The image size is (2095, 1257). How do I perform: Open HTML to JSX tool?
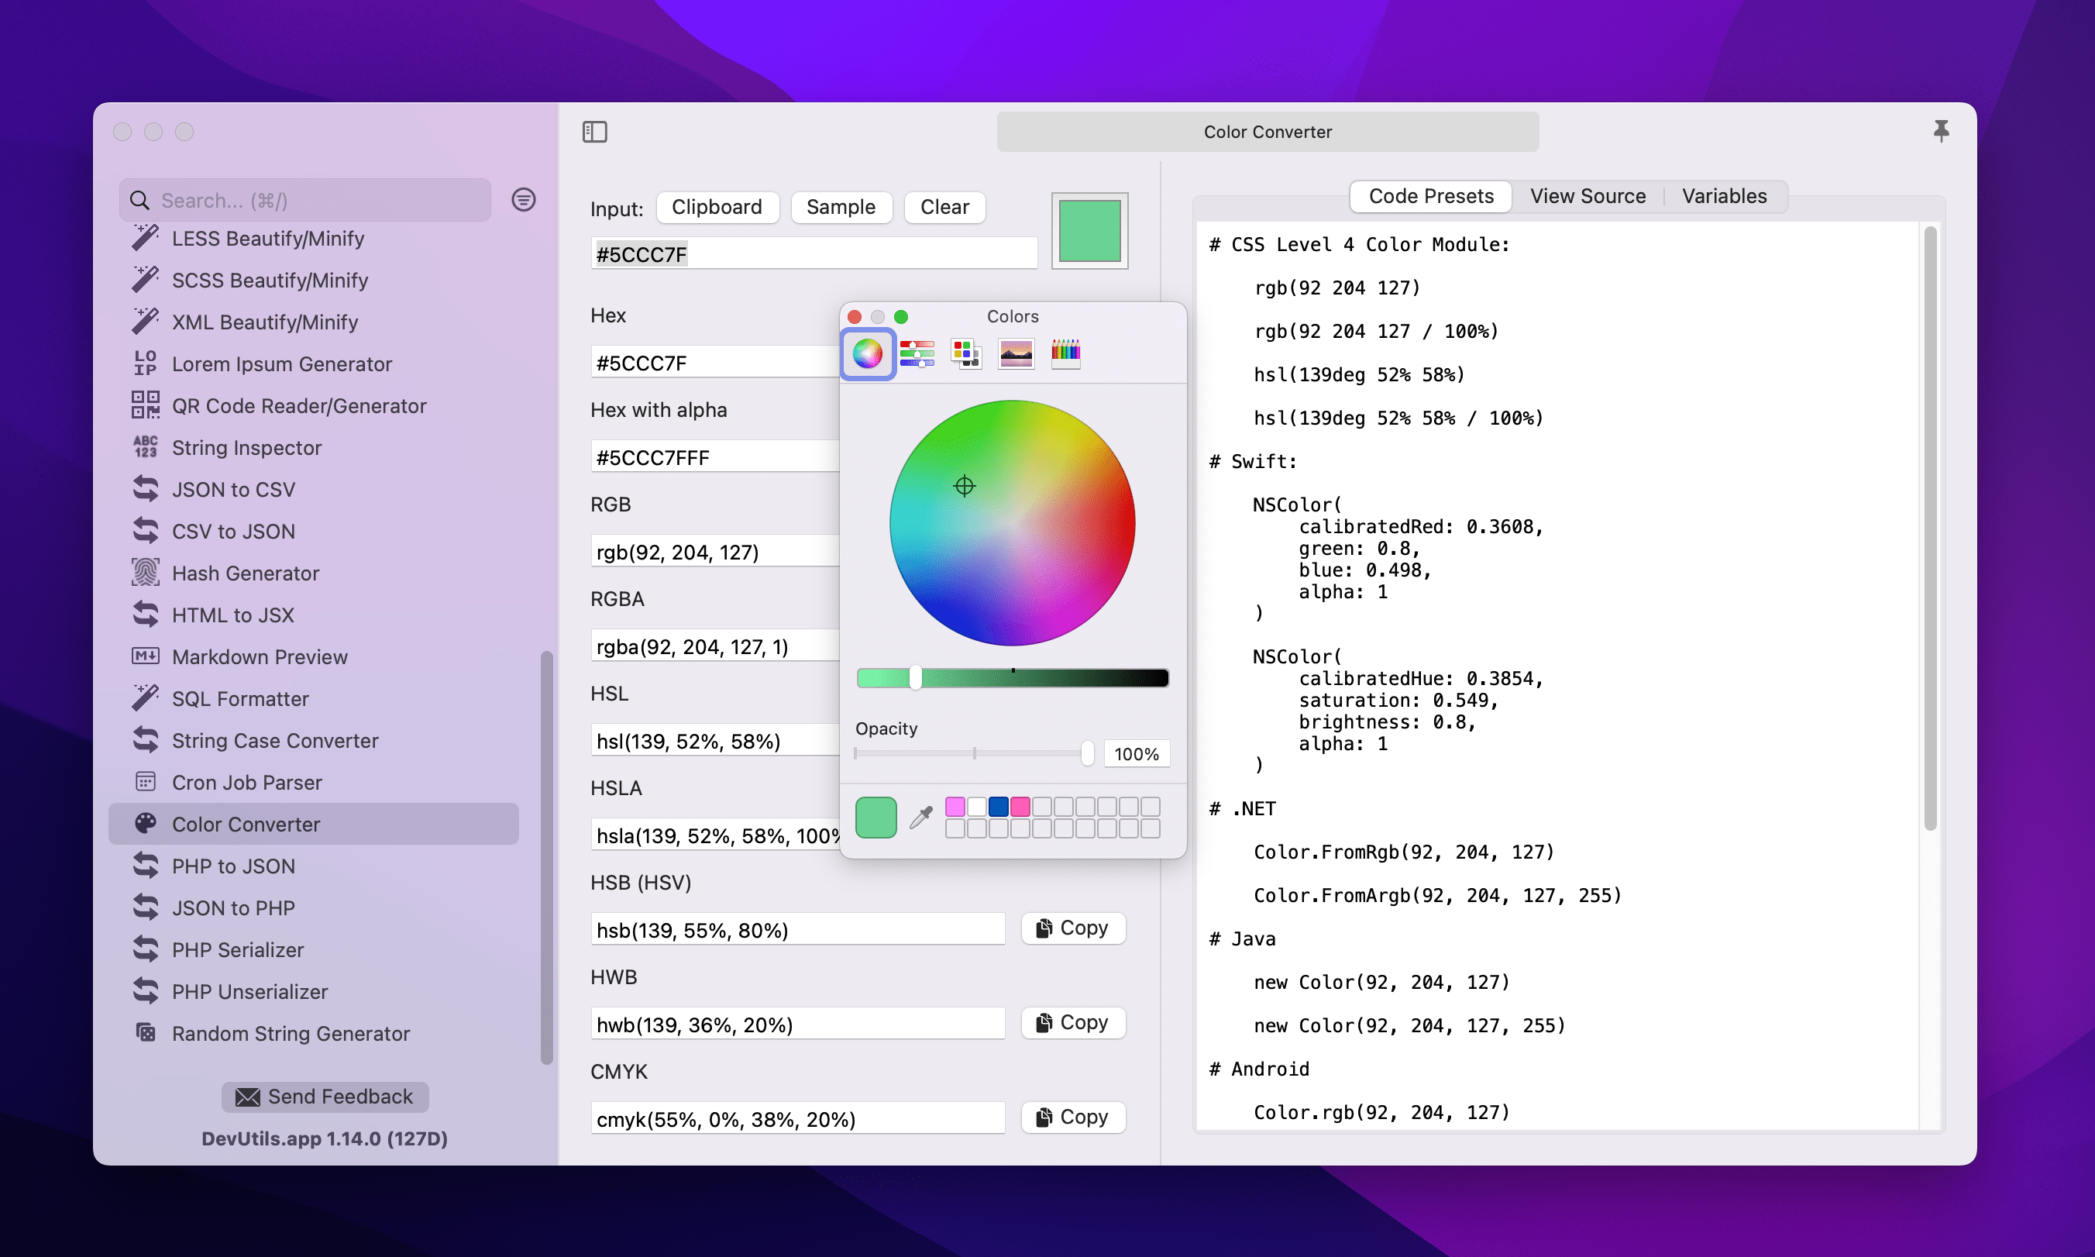[x=313, y=615]
